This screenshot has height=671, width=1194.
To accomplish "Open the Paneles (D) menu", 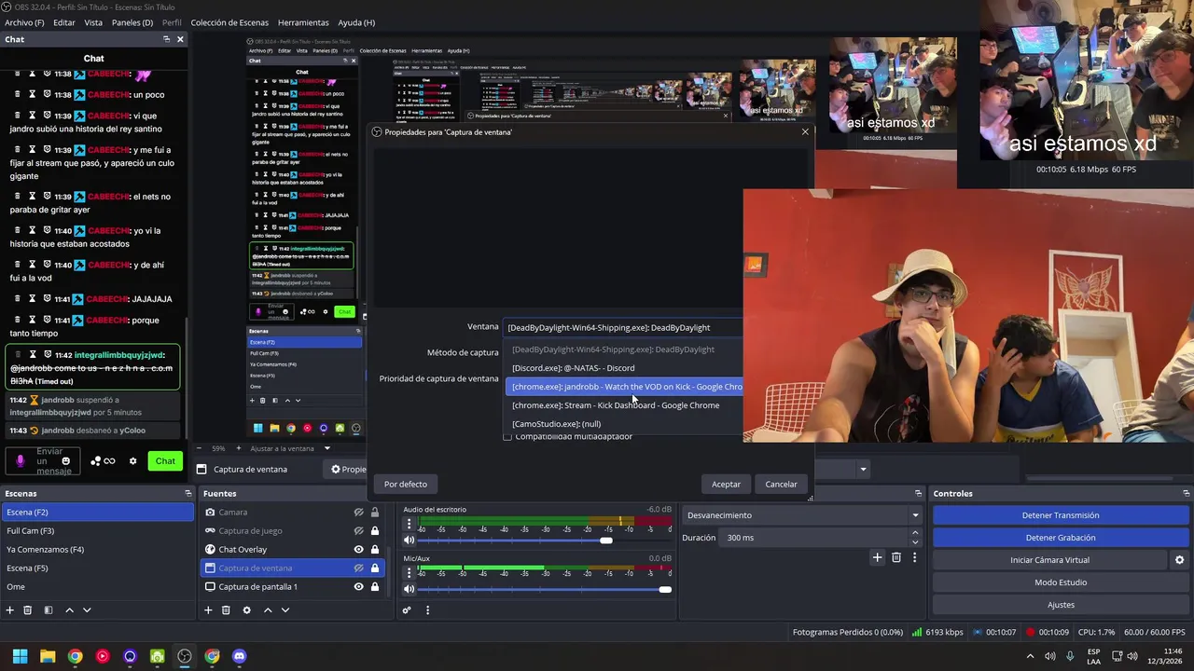I will [132, 22].
